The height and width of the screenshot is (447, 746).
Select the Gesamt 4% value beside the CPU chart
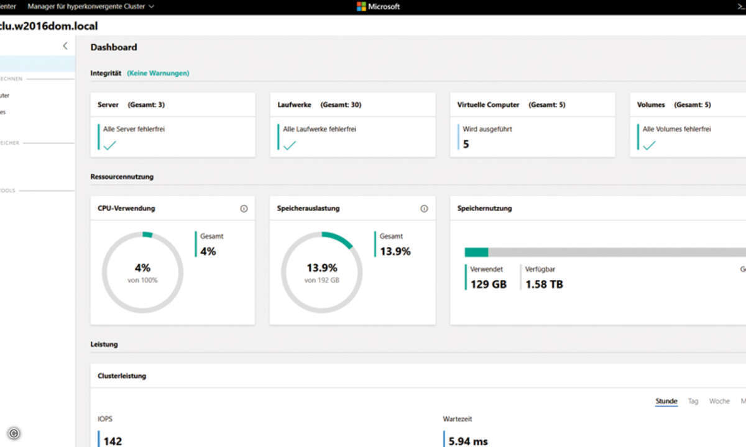[x=208, y=245]
